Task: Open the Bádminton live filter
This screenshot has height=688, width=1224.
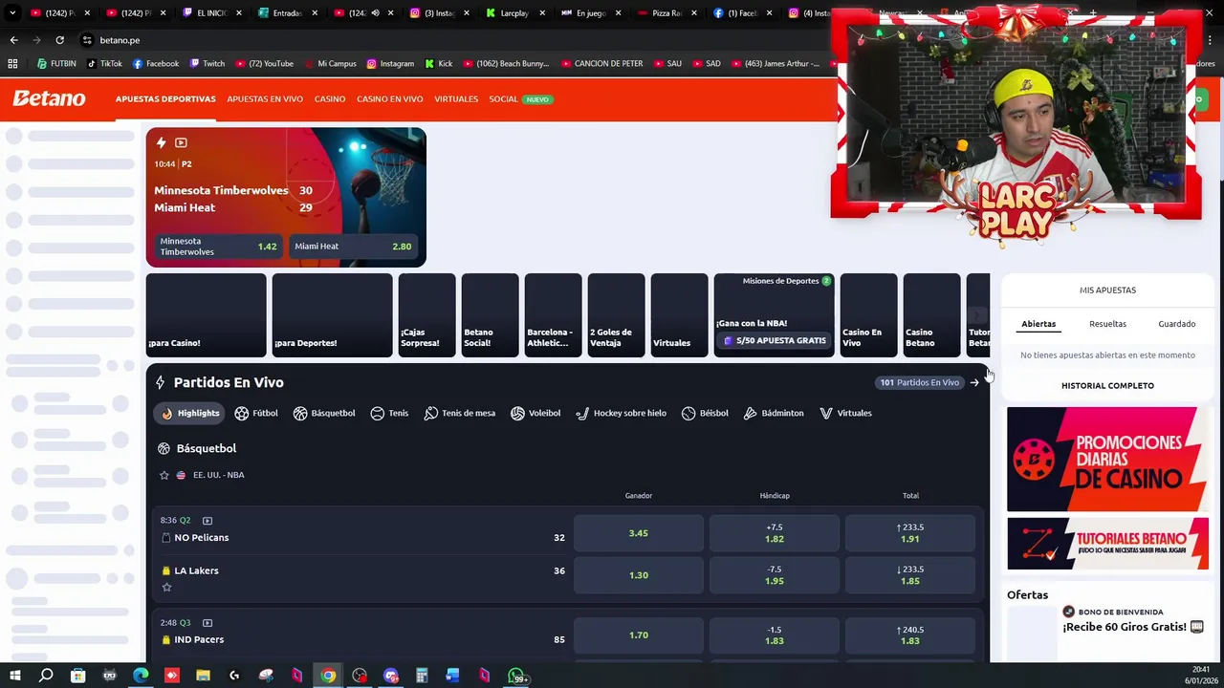Action: [774, 413]
